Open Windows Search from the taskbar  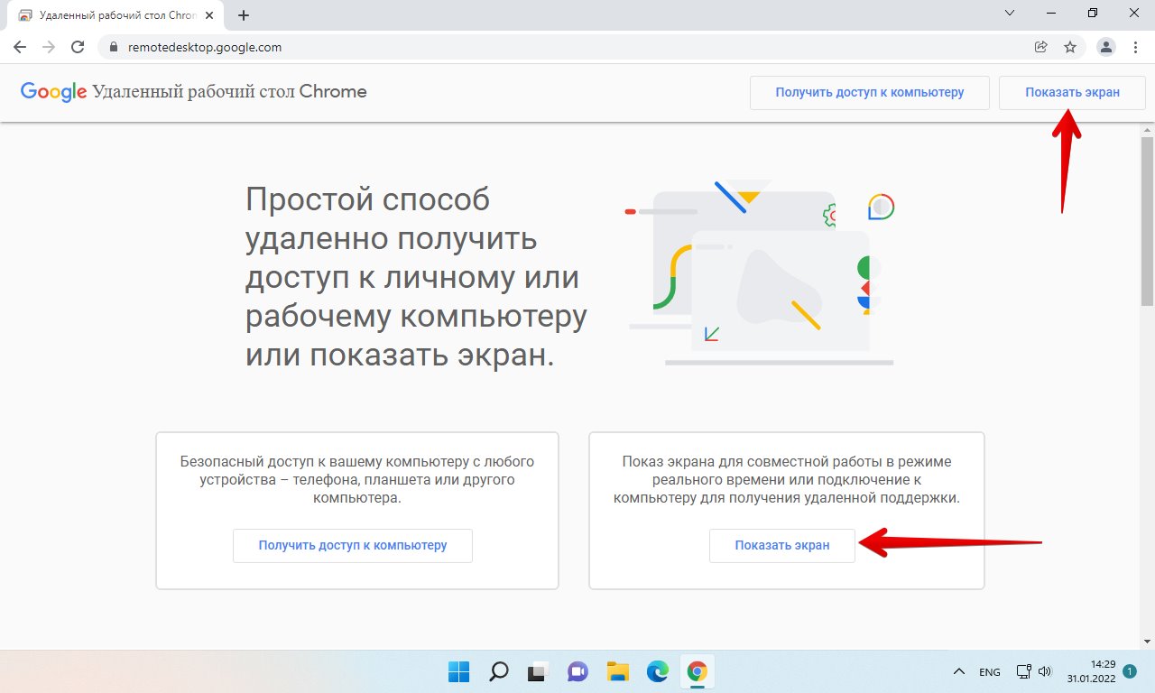[499, 671]
